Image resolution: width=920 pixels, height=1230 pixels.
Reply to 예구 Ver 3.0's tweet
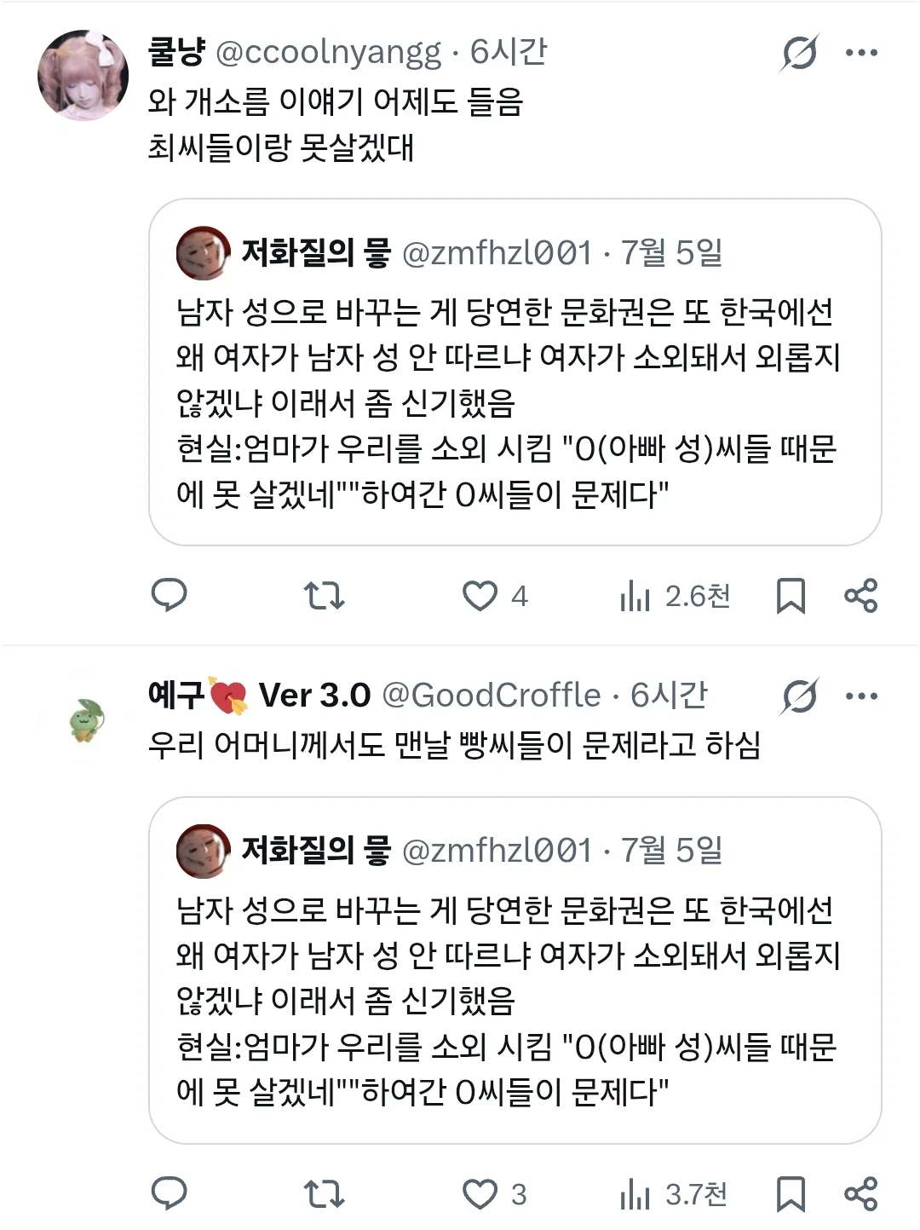(x=169, y=1193)
